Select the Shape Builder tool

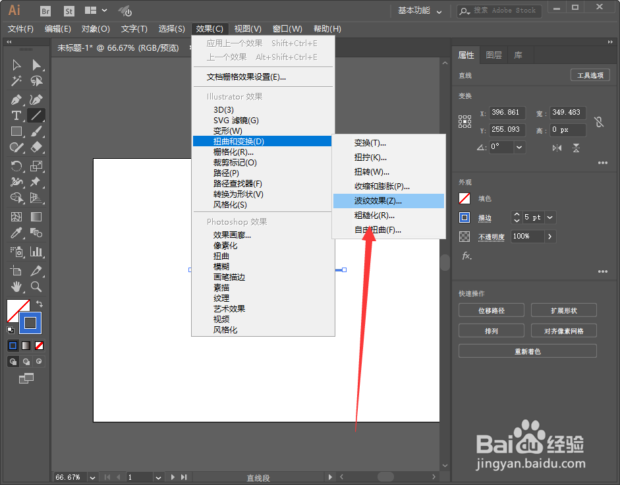[x=16, y=198]
